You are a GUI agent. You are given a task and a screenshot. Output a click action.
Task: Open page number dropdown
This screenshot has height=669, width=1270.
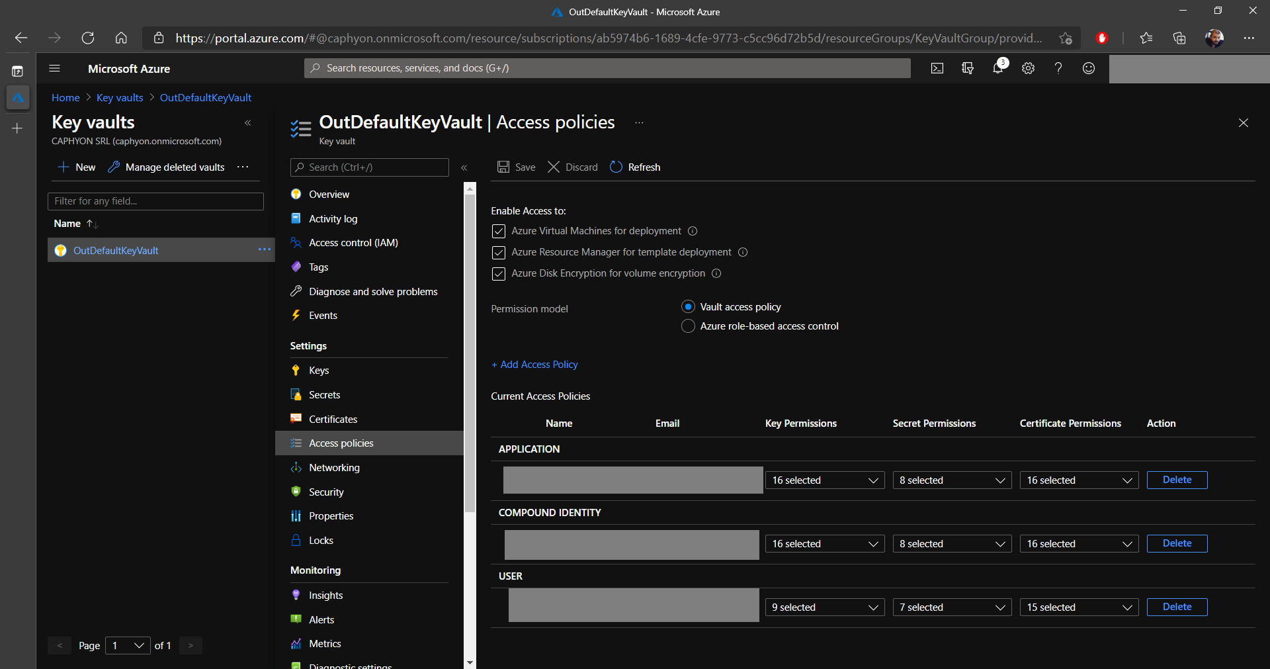[128, 645]
